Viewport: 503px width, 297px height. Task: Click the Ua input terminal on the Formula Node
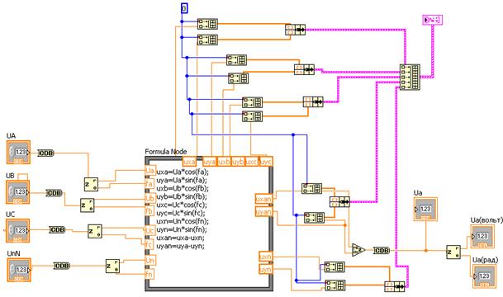[150, 170]
